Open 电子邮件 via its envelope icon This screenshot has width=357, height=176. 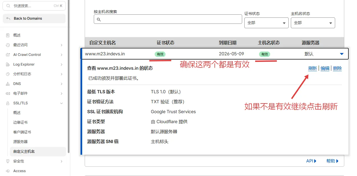[x=8, y=93]
